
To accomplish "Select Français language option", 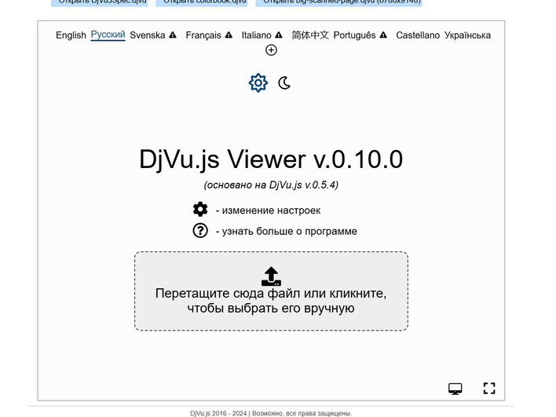I will tap(203, 35).
